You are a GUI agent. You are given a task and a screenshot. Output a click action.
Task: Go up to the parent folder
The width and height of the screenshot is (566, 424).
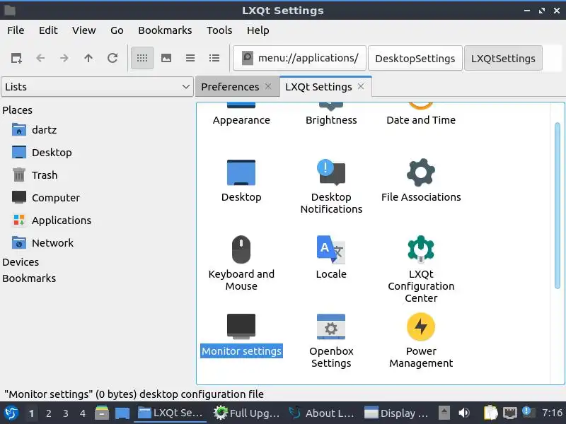(88, 58)
